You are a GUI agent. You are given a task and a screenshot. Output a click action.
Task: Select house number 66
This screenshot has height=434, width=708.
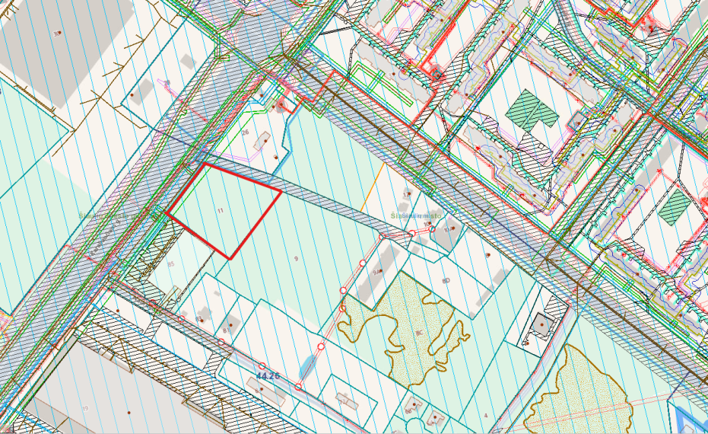pyautogui.click(x=408, y=411)
